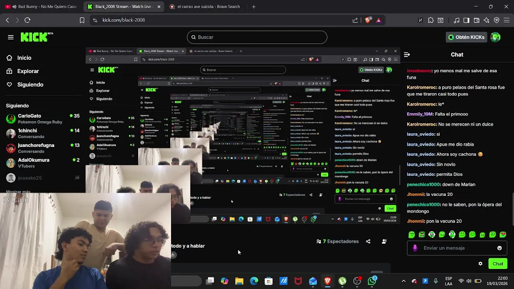Insert the last heart-eyes emote in row

tap(503, 234)
